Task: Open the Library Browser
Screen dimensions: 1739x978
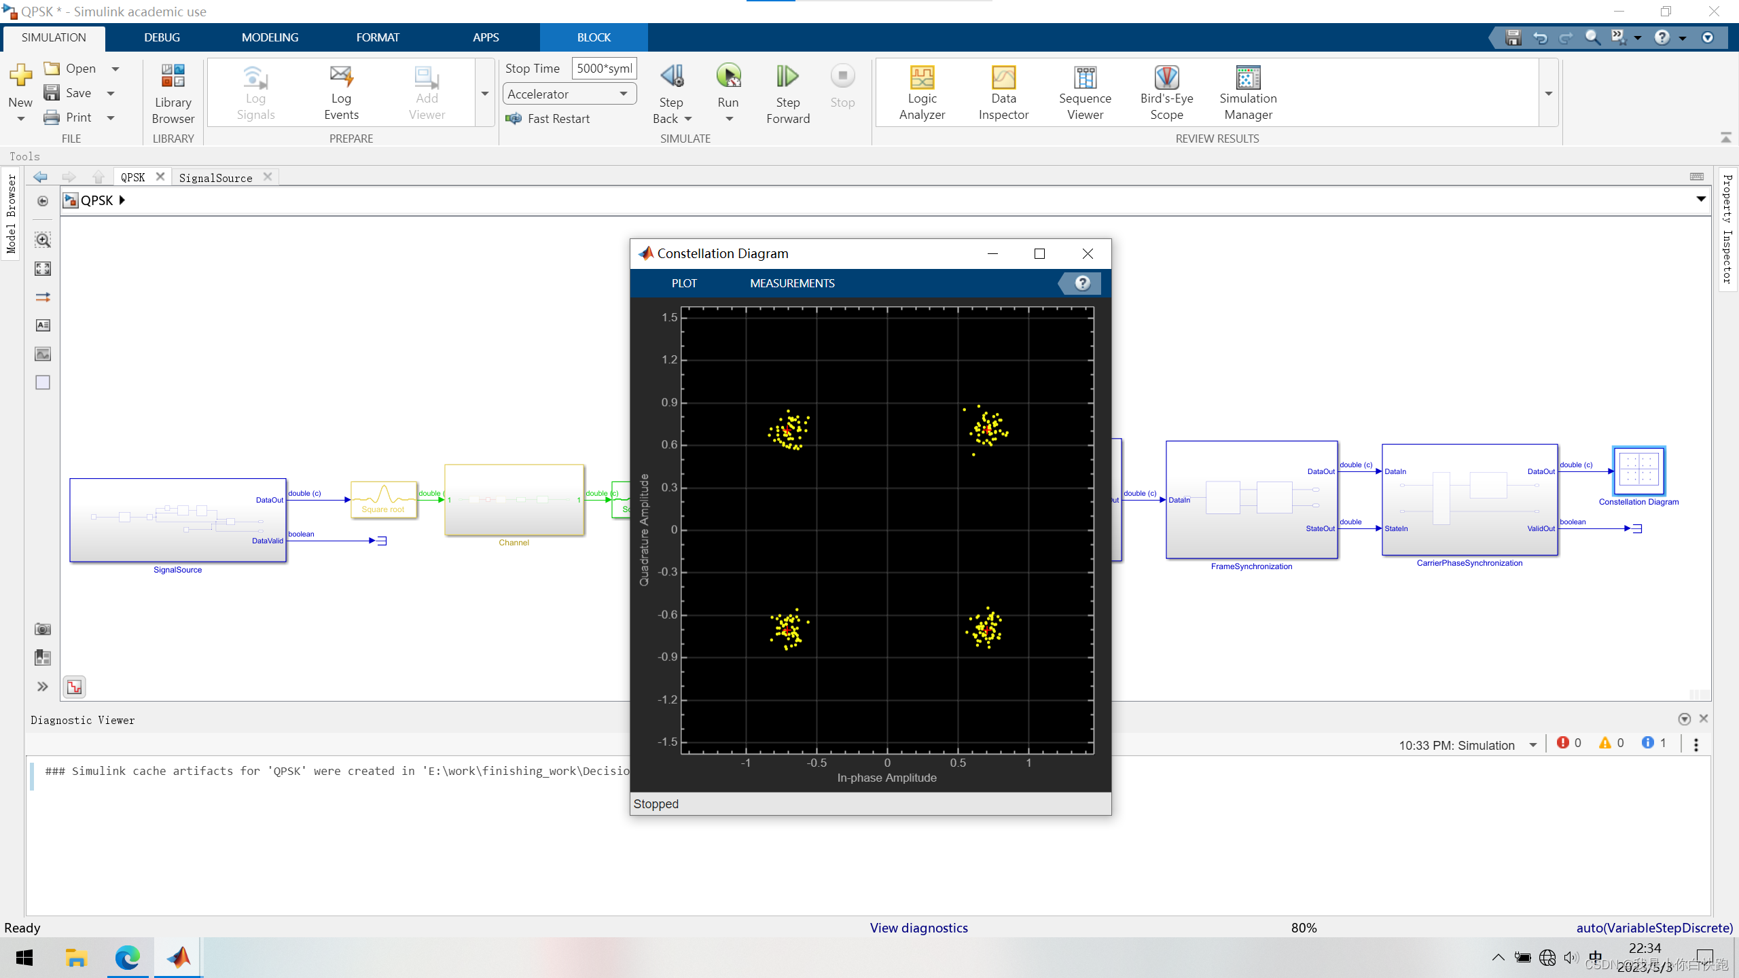Action: point(173,94)
